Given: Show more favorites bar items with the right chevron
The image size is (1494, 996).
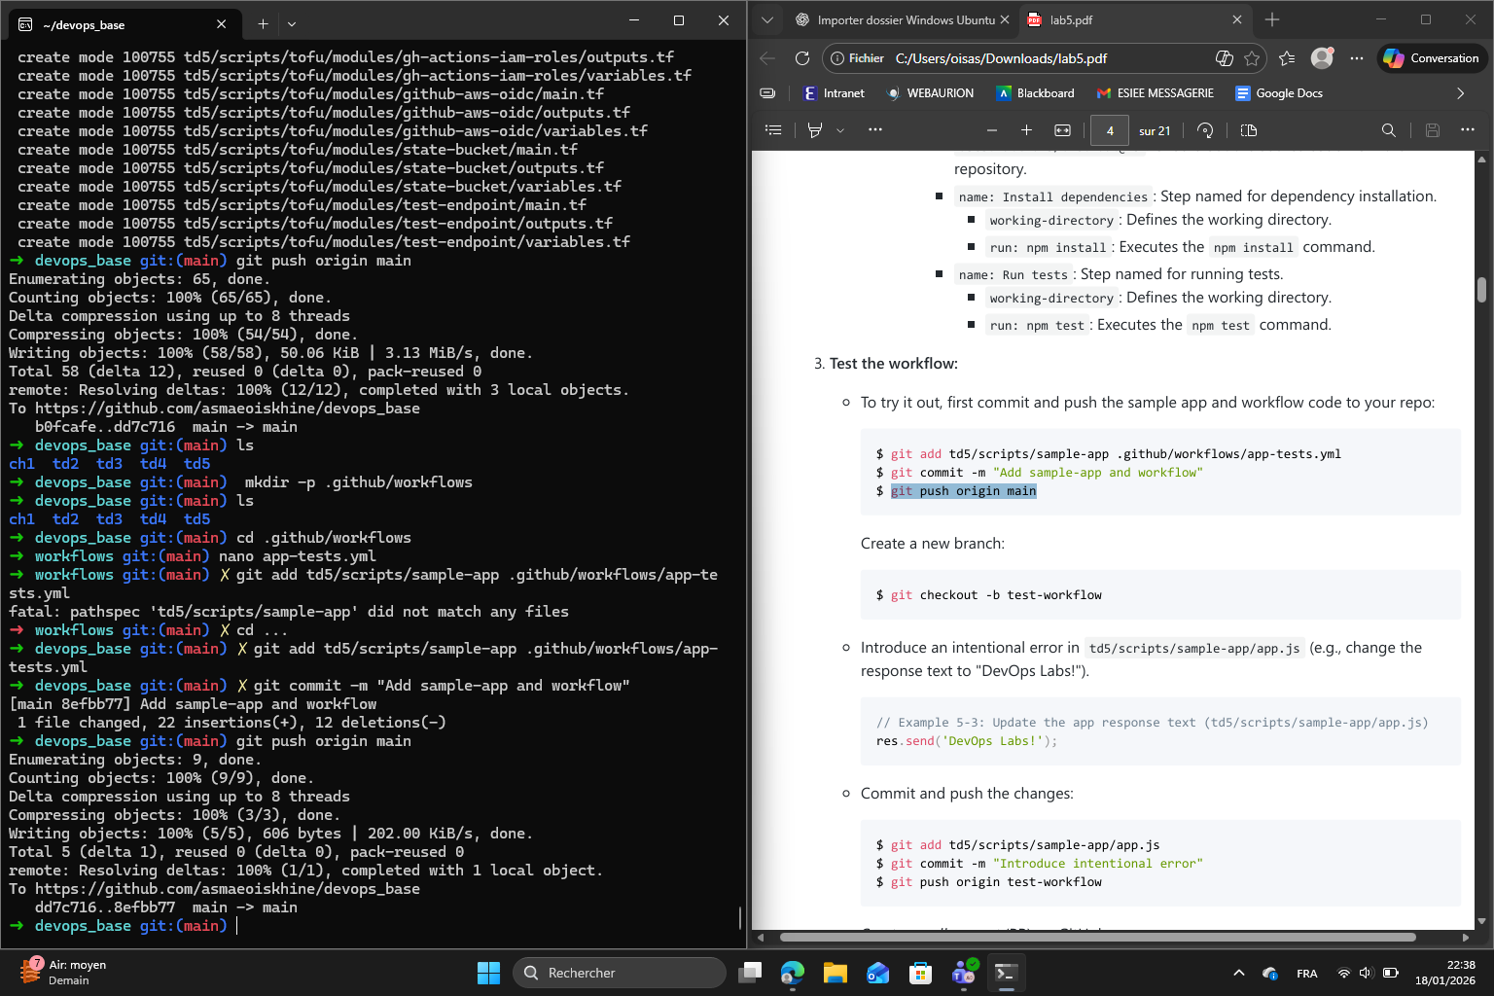Looking at the screenshot, I should [1460, 93].
